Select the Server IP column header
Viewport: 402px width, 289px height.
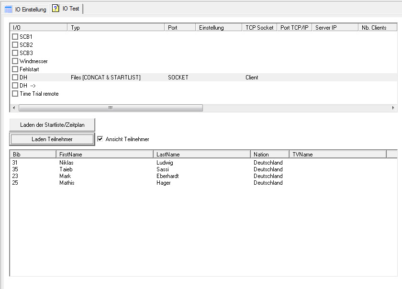pyautogui.click(x=335, y=27)
